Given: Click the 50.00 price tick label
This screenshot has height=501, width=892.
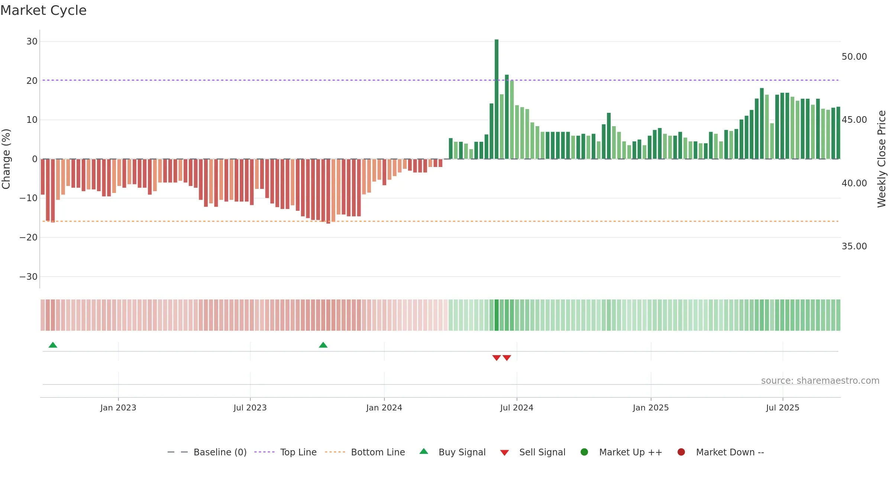Looking at the screenshot, I should 854,57.
